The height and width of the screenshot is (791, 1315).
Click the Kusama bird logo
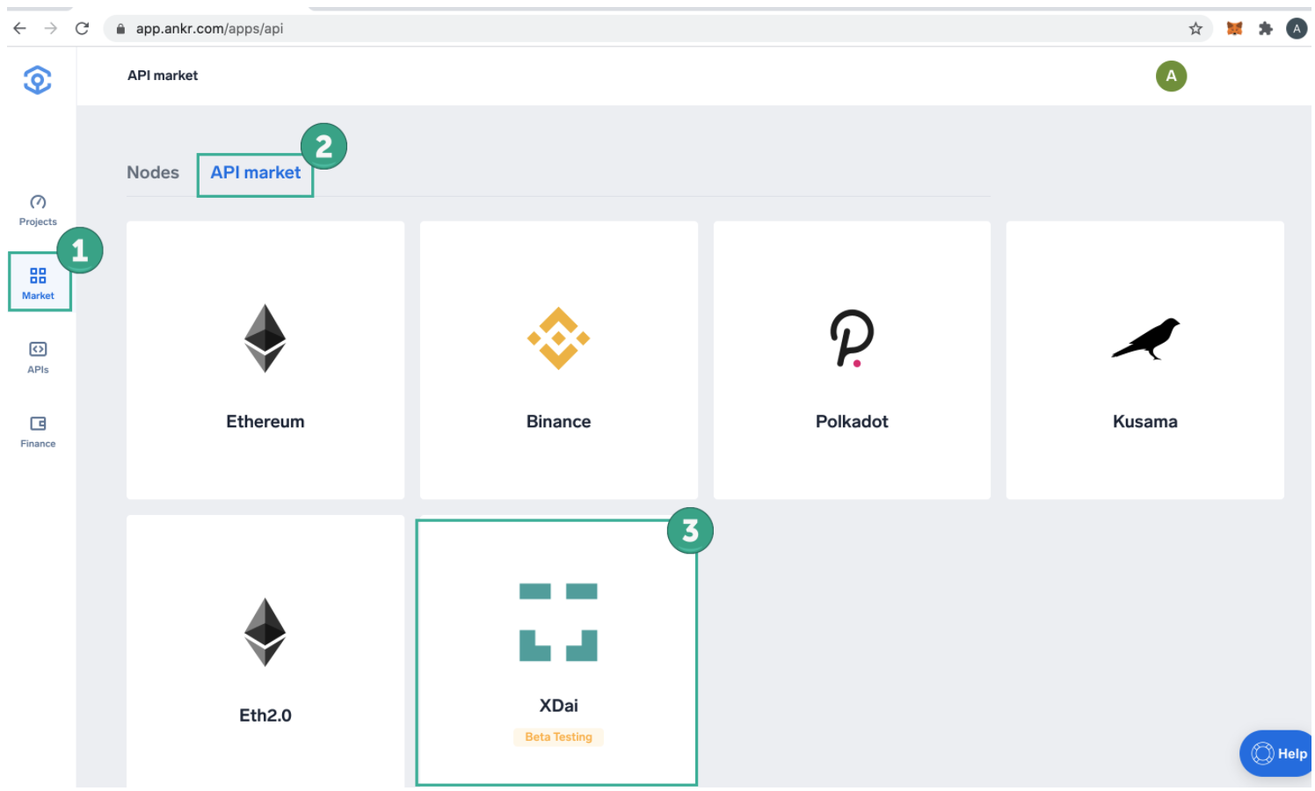coord(1145,339)
